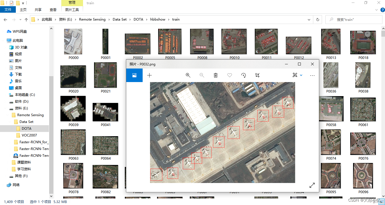
Task: Go forward using Explorer's forward arrow
Action: click(x=14, y=19)
